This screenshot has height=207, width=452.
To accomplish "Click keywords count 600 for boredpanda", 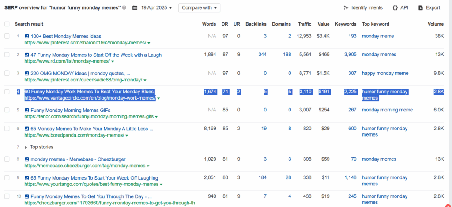I will click(352, 129).
